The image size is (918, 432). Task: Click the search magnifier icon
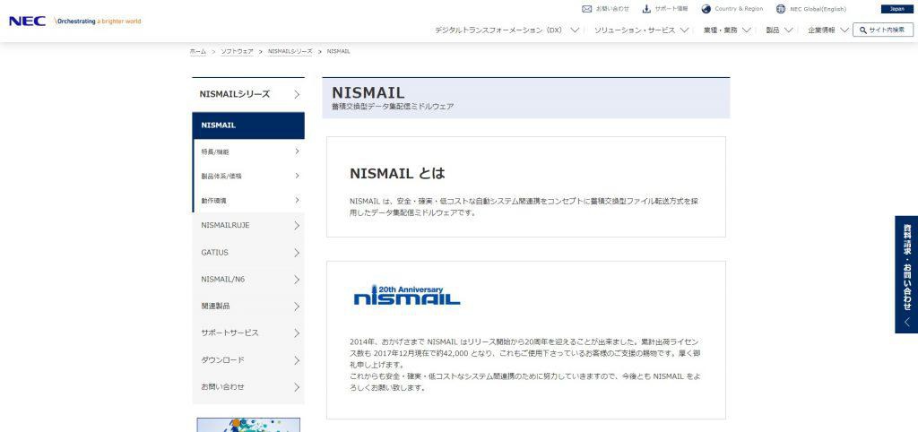click(x=862, y=30)
